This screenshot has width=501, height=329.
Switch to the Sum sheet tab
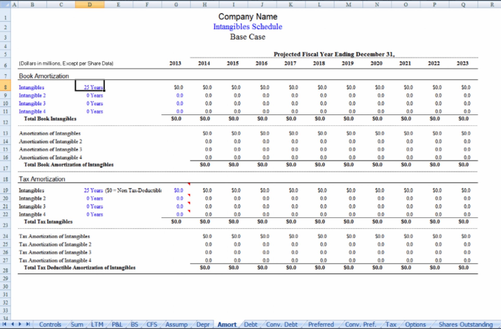click(77, 325)
